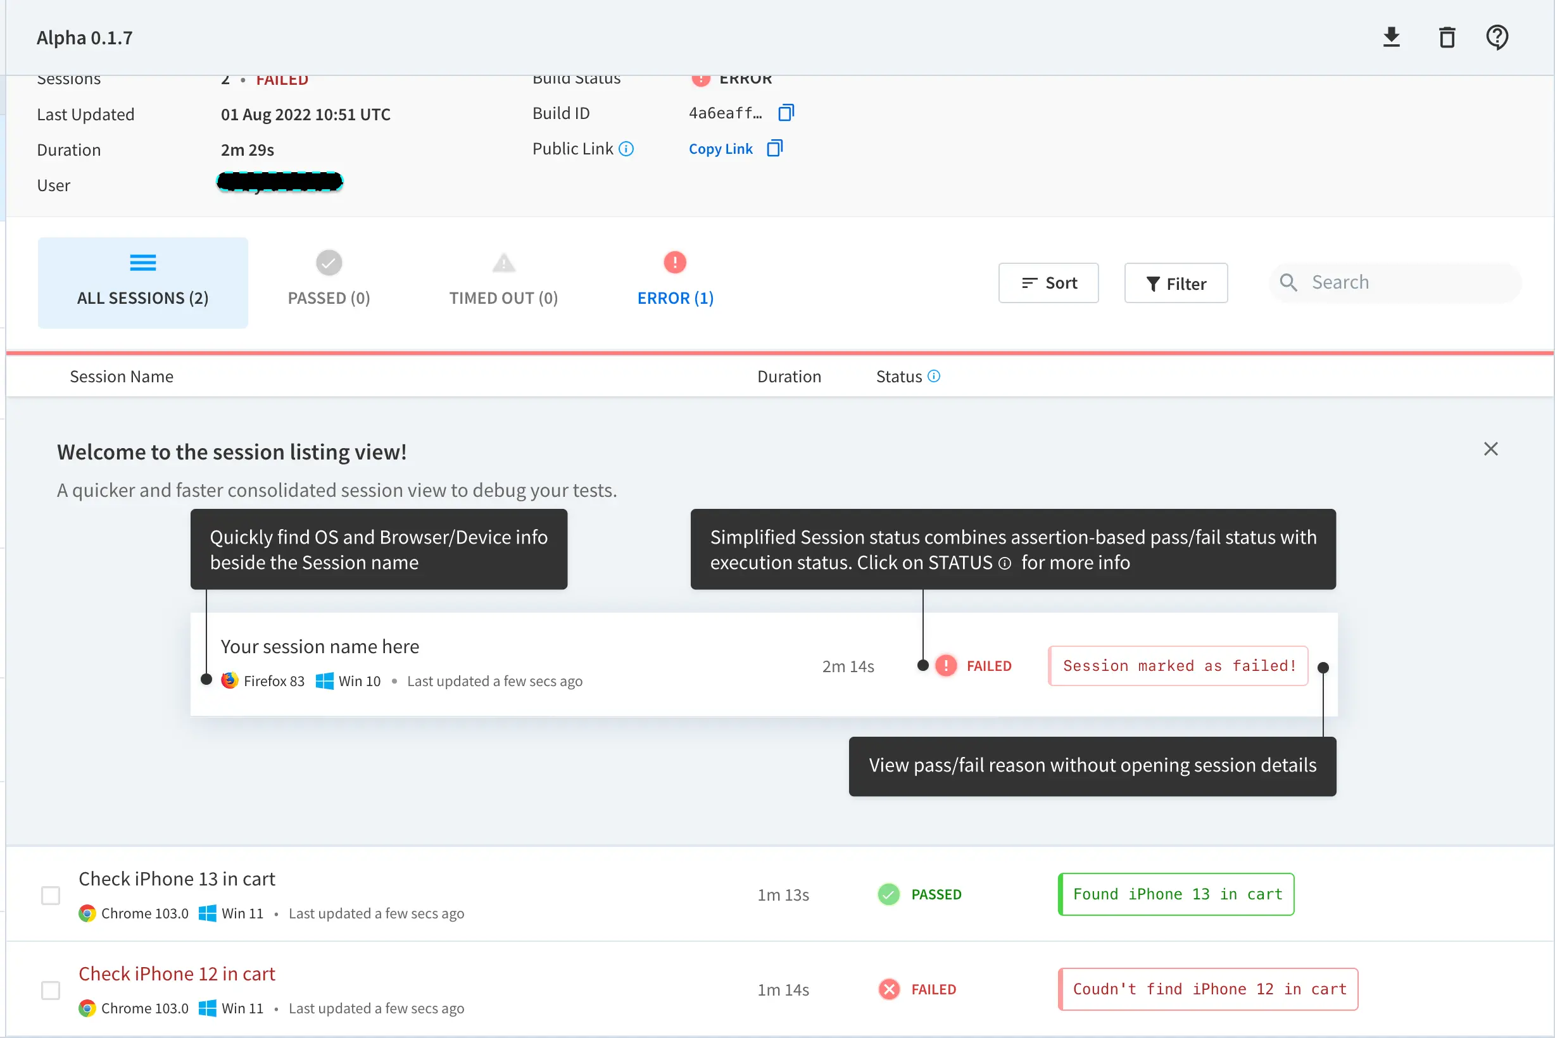Open the help question mark icon
The height and width of the screenshot is (1038, 1555).
(x=1497, y=38)
